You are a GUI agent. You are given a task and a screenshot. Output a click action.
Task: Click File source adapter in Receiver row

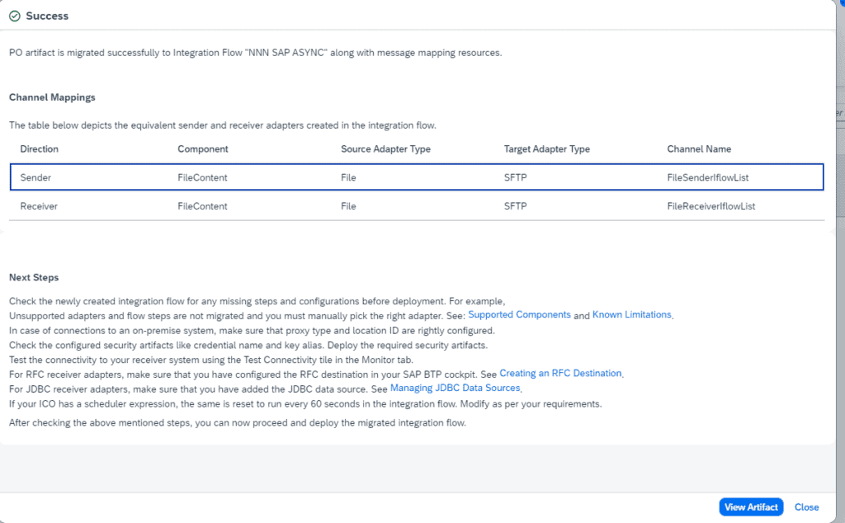coord(348,205)
